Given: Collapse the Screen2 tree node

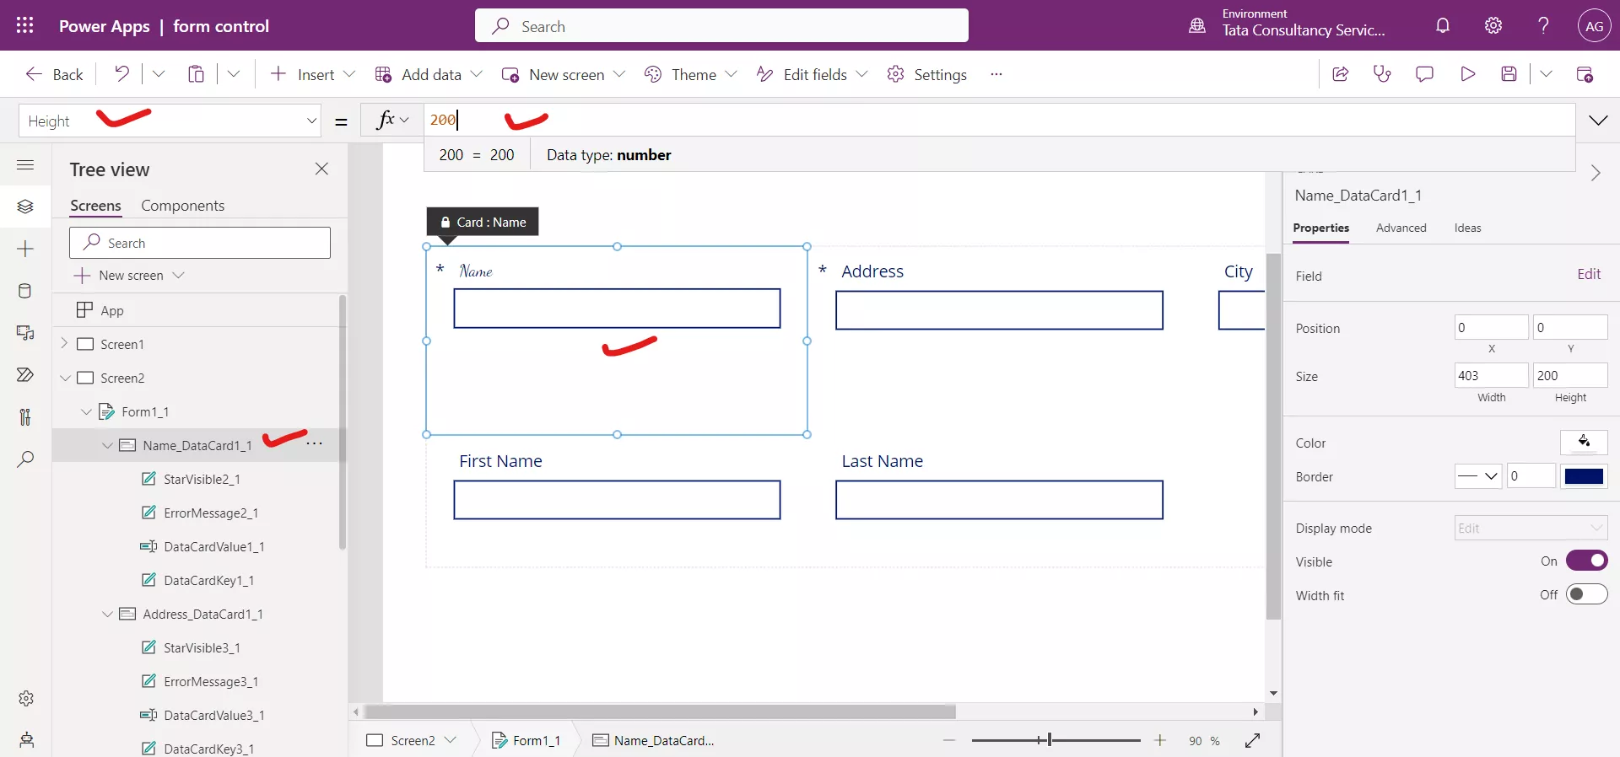Looking at the screenshot, I should tap(65, 378).
